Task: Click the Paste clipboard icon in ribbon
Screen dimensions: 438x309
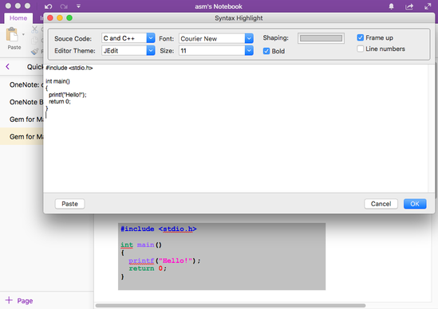Action: pos(12,34)
